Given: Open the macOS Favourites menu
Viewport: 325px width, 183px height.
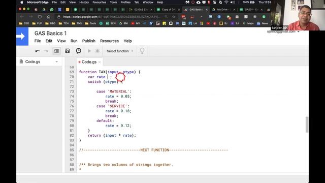Looking at the screenshot, I should [x=100, y=2].
